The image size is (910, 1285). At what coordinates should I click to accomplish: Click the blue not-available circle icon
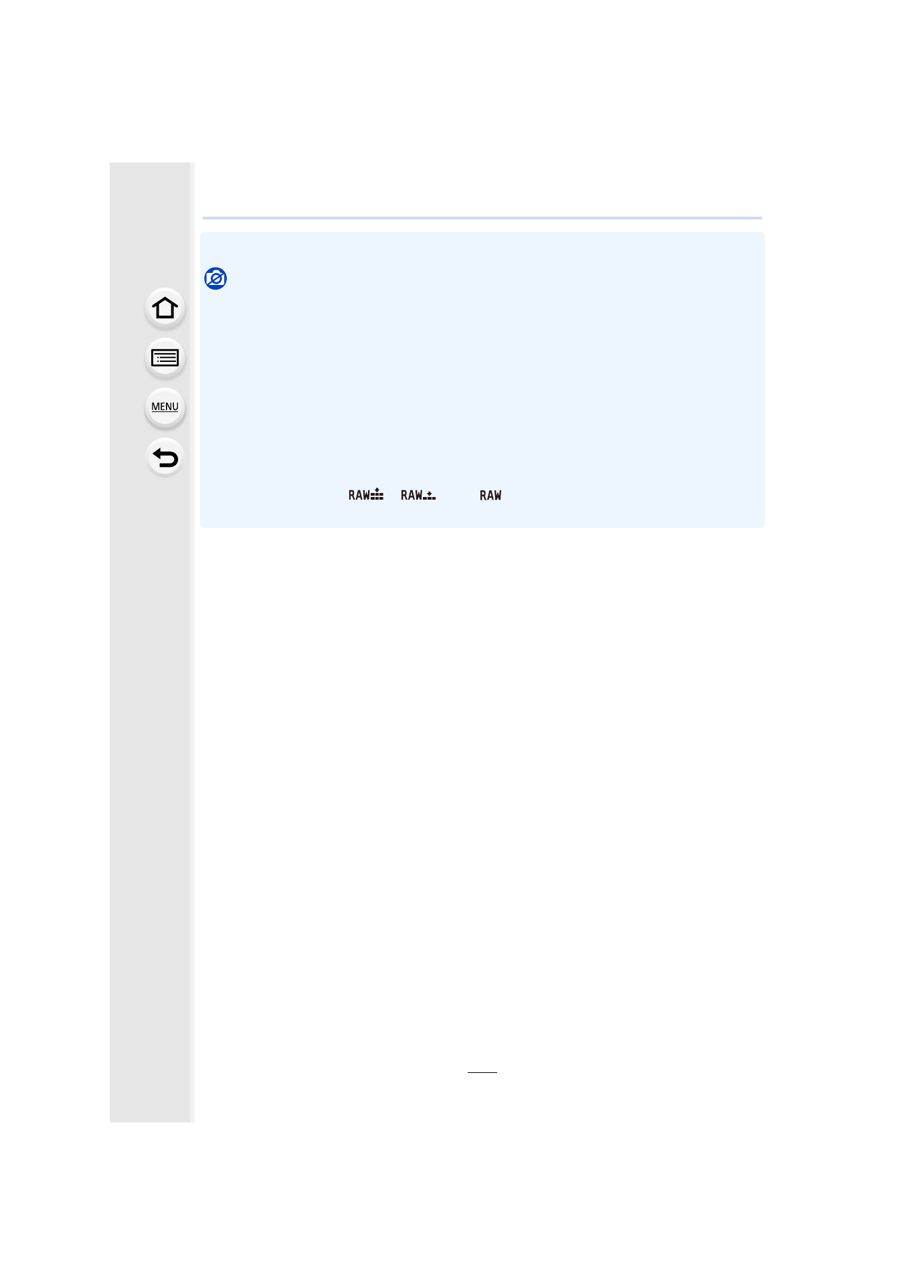(215, 278)
